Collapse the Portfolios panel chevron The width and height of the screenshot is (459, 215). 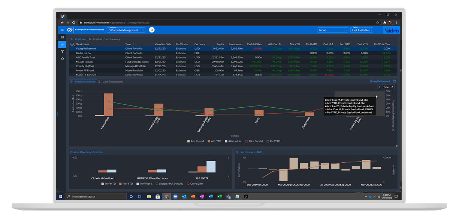pyautogui.click(x=71, y=39)
